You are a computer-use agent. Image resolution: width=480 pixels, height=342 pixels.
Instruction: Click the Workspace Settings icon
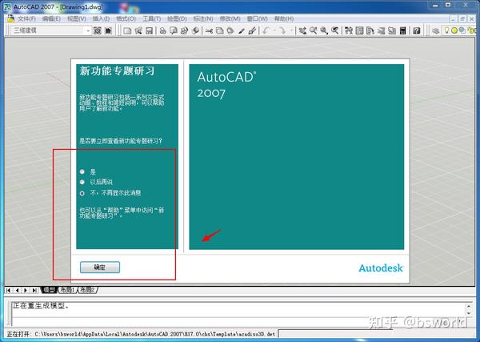(98, 30)
